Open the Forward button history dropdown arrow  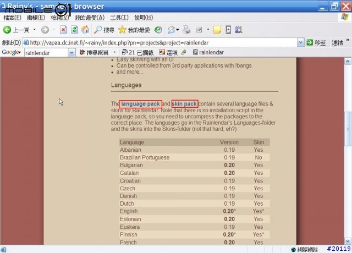(54, 29)
